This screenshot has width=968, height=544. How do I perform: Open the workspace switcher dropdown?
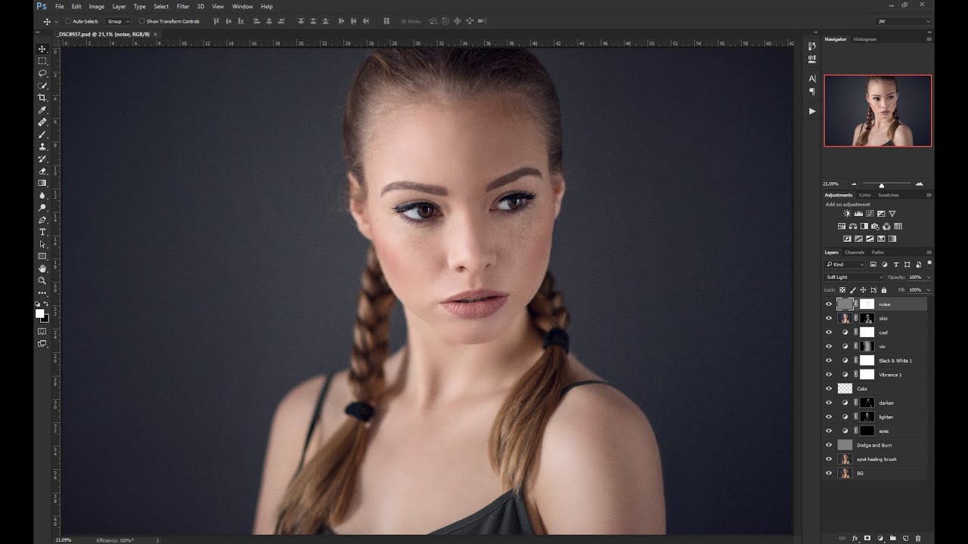(x=904, y=21)
